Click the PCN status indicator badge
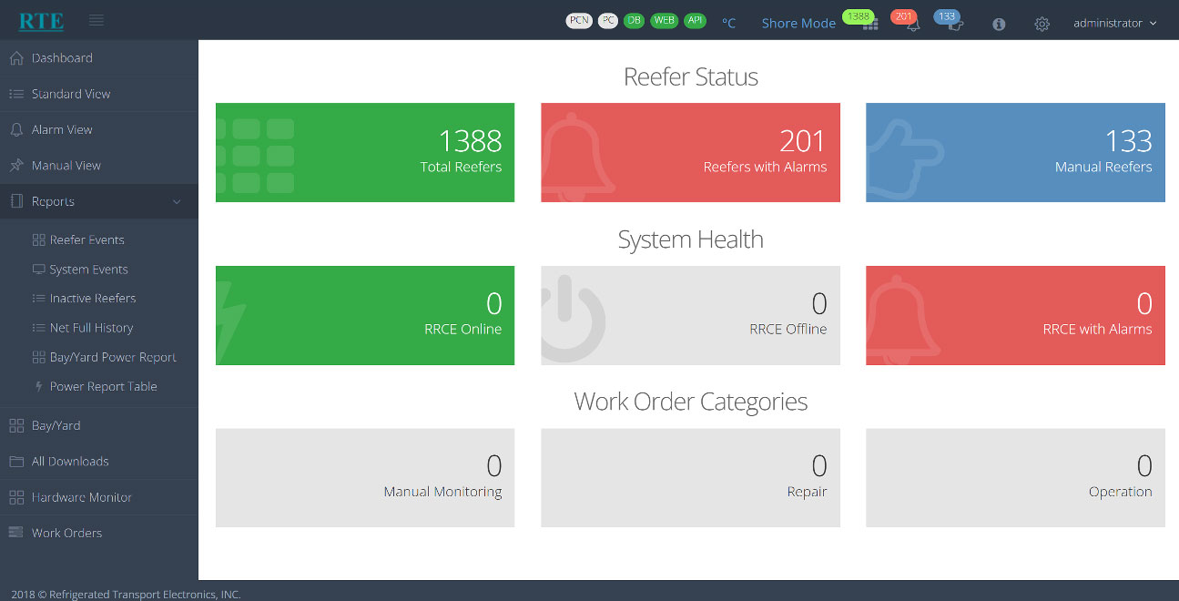This screenshot has height=601, width=1179. click(x=579, y=21)
